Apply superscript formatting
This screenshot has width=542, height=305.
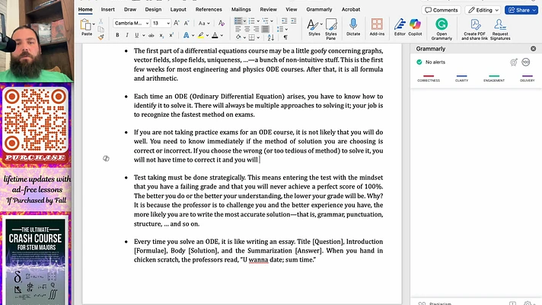click(171, 35)
